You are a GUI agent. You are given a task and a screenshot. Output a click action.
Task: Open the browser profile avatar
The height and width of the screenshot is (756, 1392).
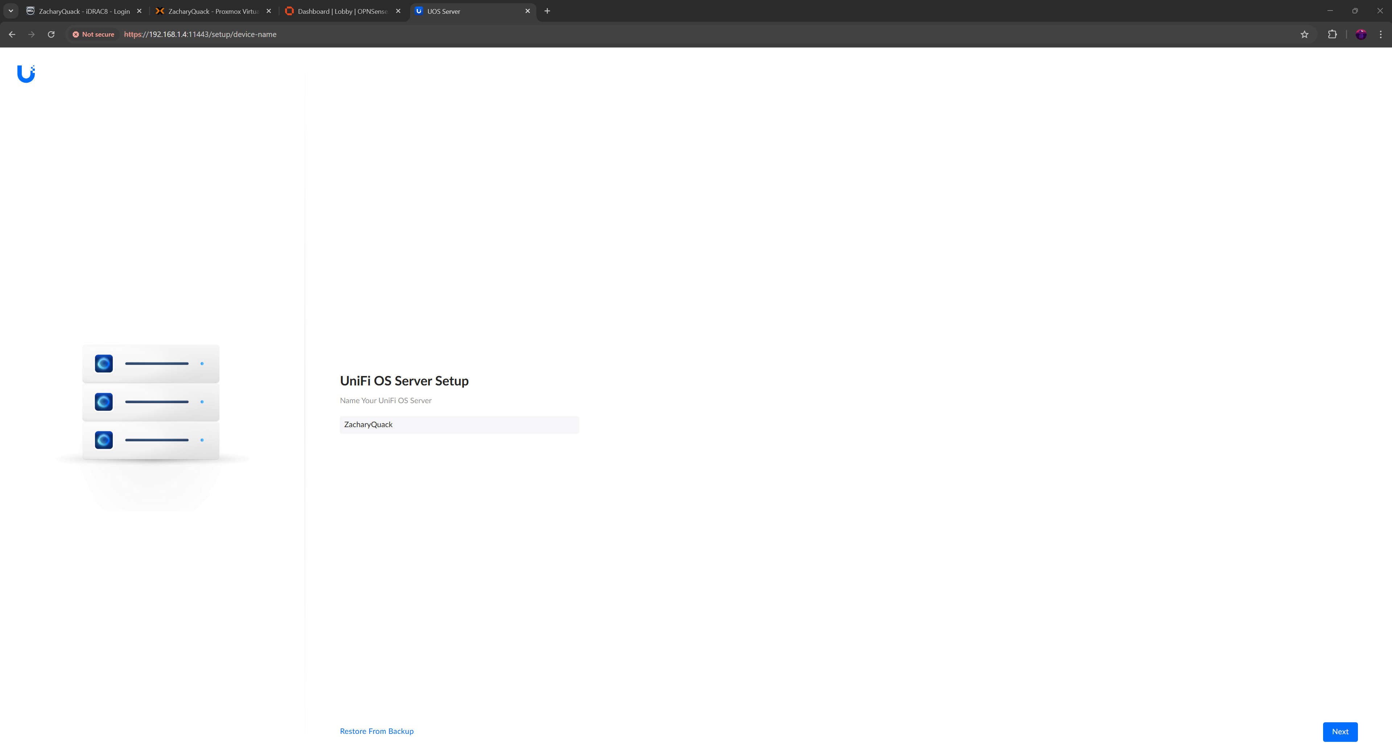(1361, 34)
